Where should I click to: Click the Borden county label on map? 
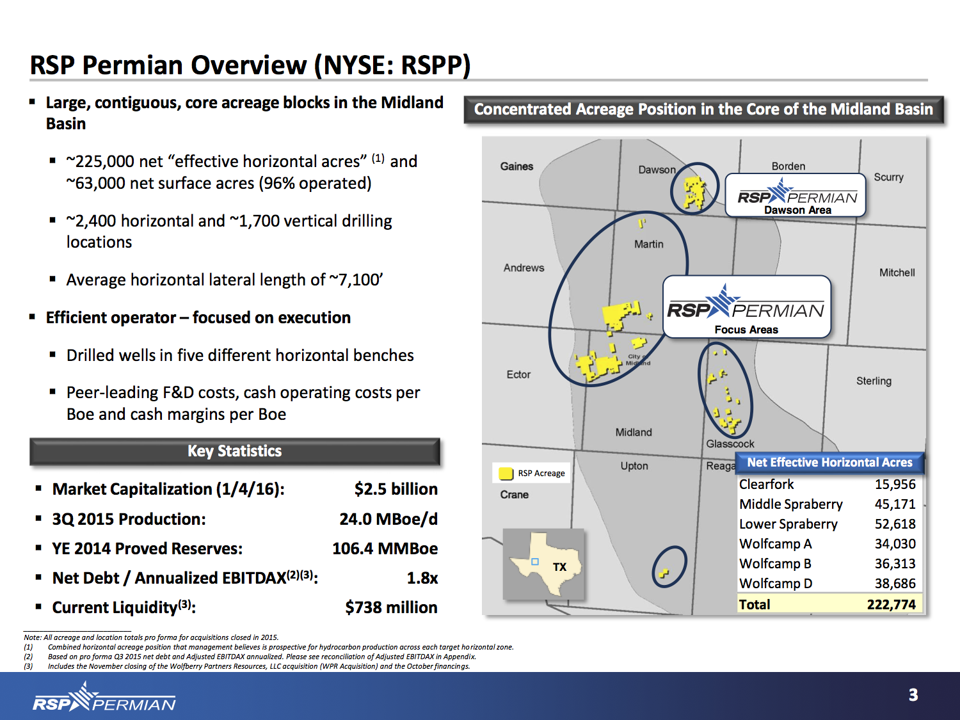(x=788, y=166)
